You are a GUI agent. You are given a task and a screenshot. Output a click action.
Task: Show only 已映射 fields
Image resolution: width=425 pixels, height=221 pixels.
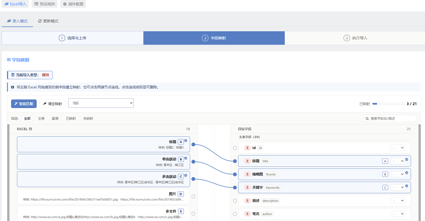71,119
